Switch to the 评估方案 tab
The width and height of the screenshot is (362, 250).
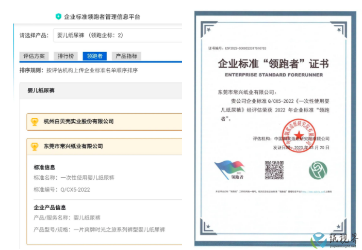pyautogui.click(x=34, y=56)
